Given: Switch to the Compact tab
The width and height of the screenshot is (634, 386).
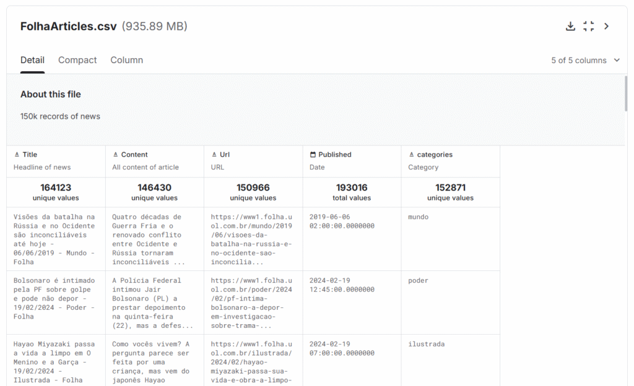Looking at the screenshot, I should 77,60.
